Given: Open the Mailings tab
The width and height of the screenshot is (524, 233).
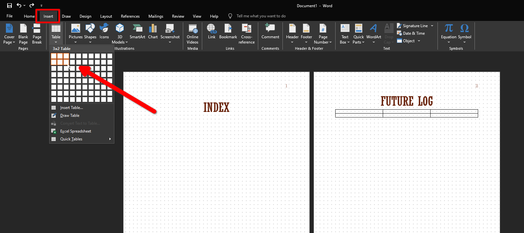Looking at the screenshot, I should coord(156,16).
